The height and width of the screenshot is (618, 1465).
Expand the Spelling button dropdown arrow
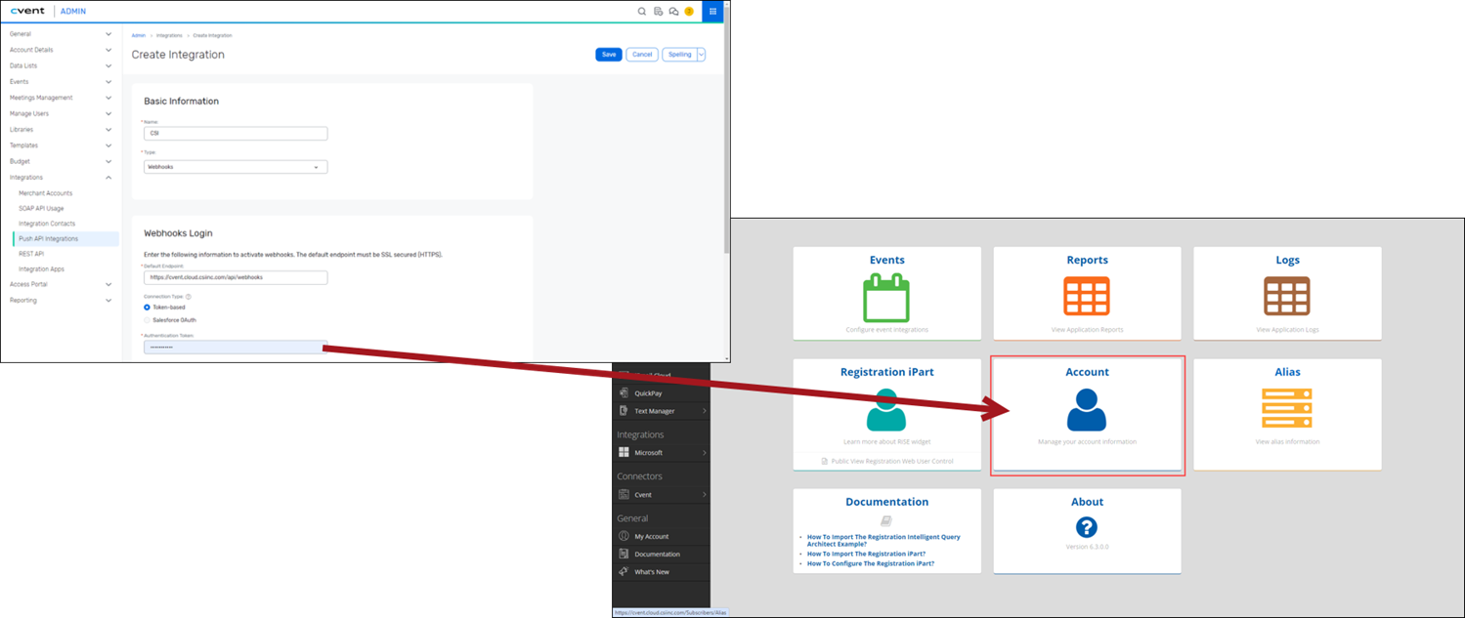(x=701, y=55)
